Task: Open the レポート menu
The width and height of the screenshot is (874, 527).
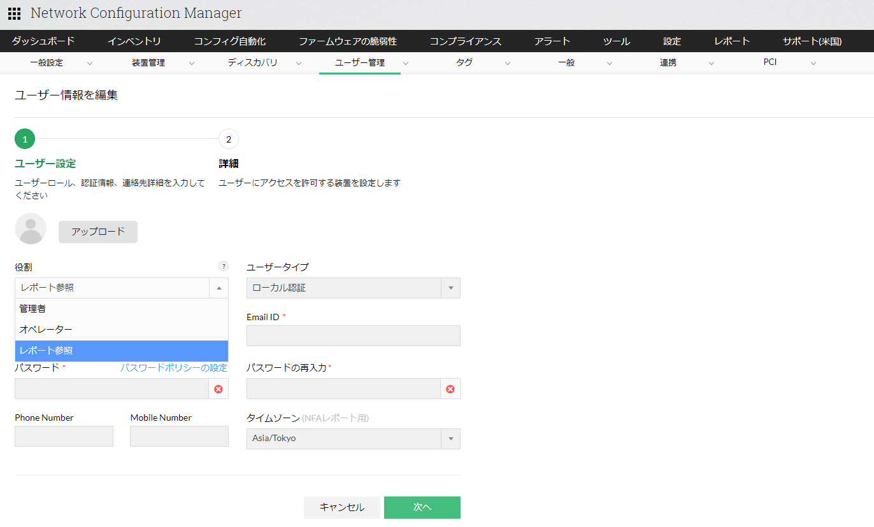Action: 732,41
